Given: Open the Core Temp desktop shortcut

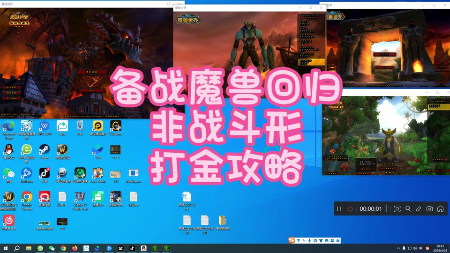Looking at the screenshot, I should pos(98,176).
